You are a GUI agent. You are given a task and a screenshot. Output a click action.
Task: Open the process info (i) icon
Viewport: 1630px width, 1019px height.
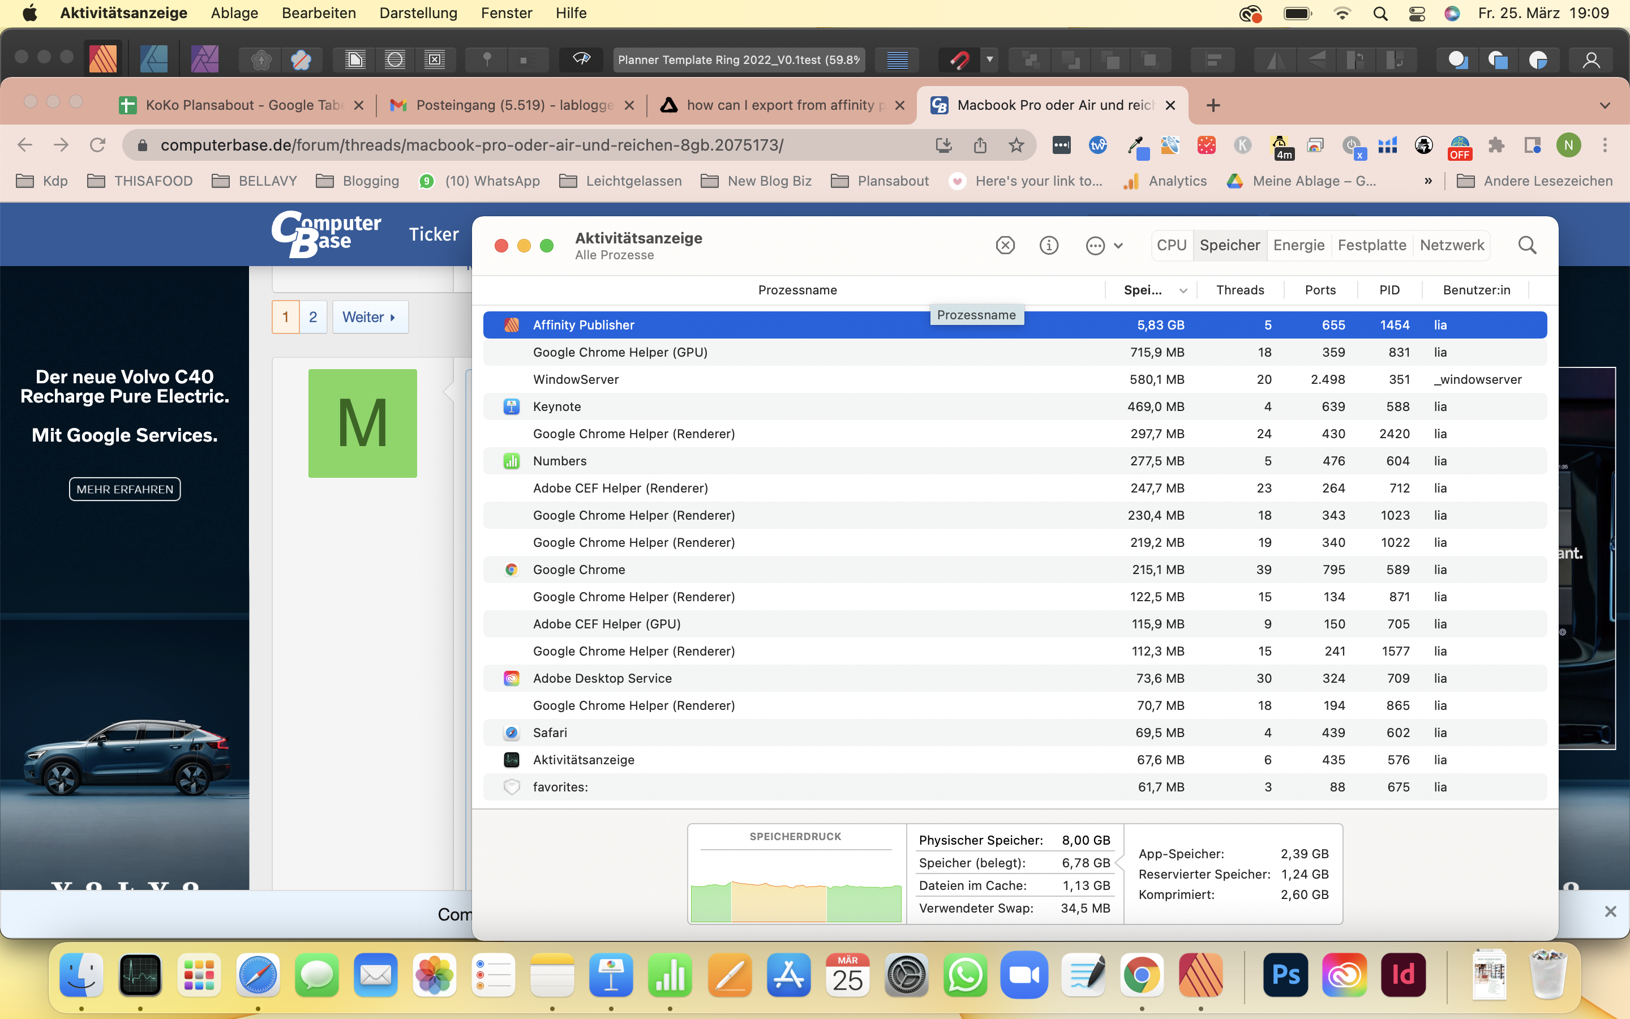pos(1049,245)
